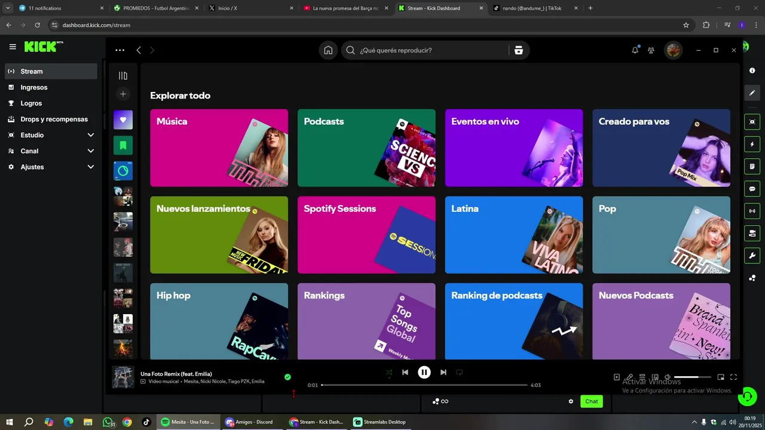Expand the Estudio menu
Image resolution: width=765 pixels, height=430 pixels.
coord(91,135)
